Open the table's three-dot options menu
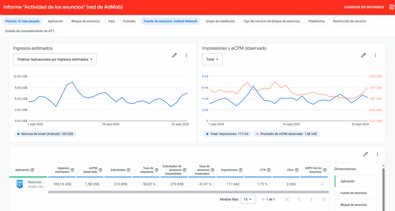395x211 pixels. 377,154
